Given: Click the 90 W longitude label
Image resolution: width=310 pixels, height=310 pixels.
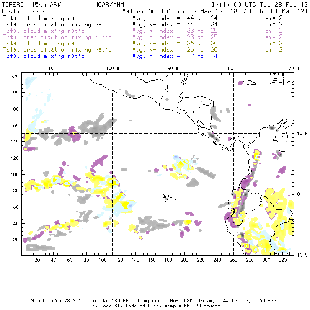Looking at the screenshot, I should point(173,68).
